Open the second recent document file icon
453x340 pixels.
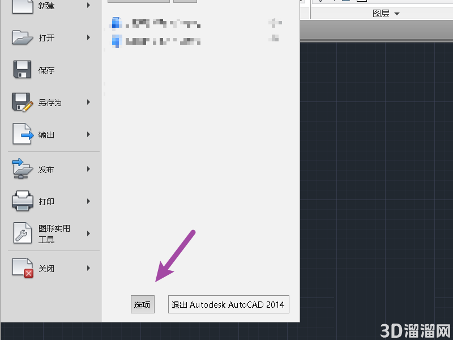click(x=117, y=41)
